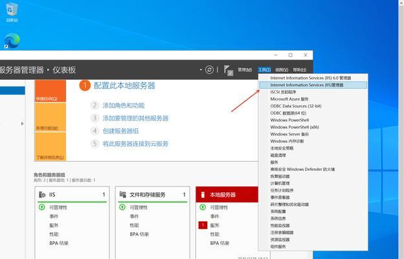Open the 文件和存储服务 tile header
The width and height of the screenshot is (404, 259).
(153, 194)
